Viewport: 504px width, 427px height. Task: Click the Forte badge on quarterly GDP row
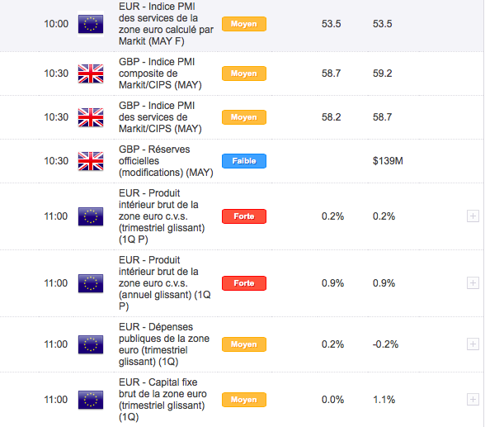(x=243, y=216)
